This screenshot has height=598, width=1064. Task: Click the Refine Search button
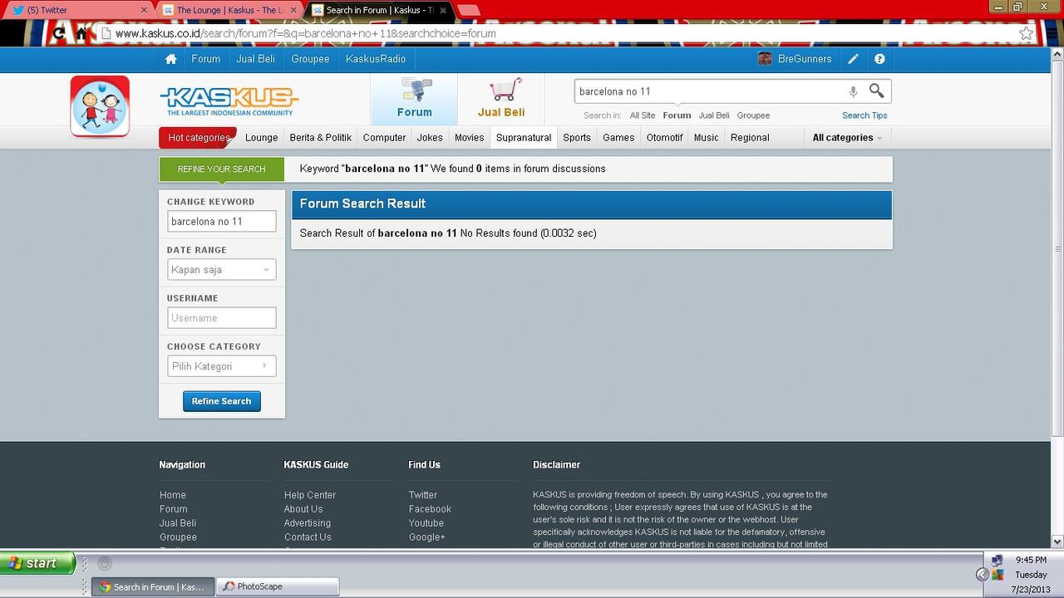click(x=221, y=401)
